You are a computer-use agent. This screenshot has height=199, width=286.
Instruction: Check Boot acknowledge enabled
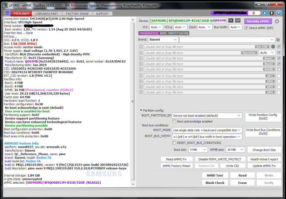174,121
